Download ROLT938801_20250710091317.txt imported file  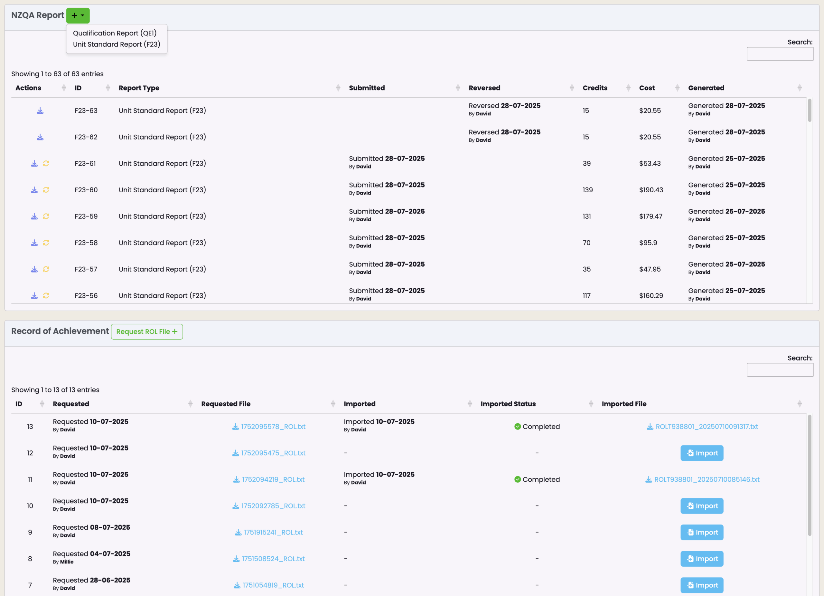[x=702, y=427]
